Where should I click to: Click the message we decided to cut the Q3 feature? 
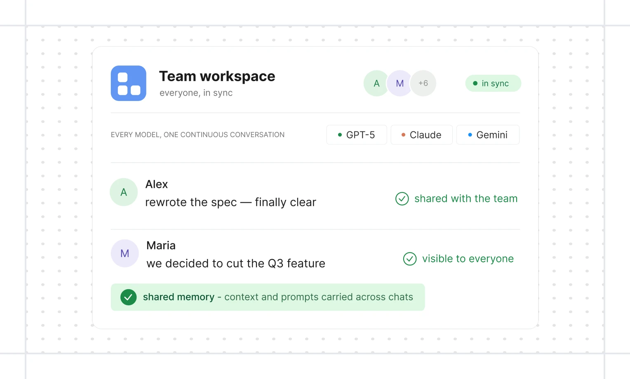(236, 263)
